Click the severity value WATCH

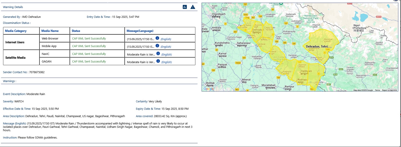[19, 101]
